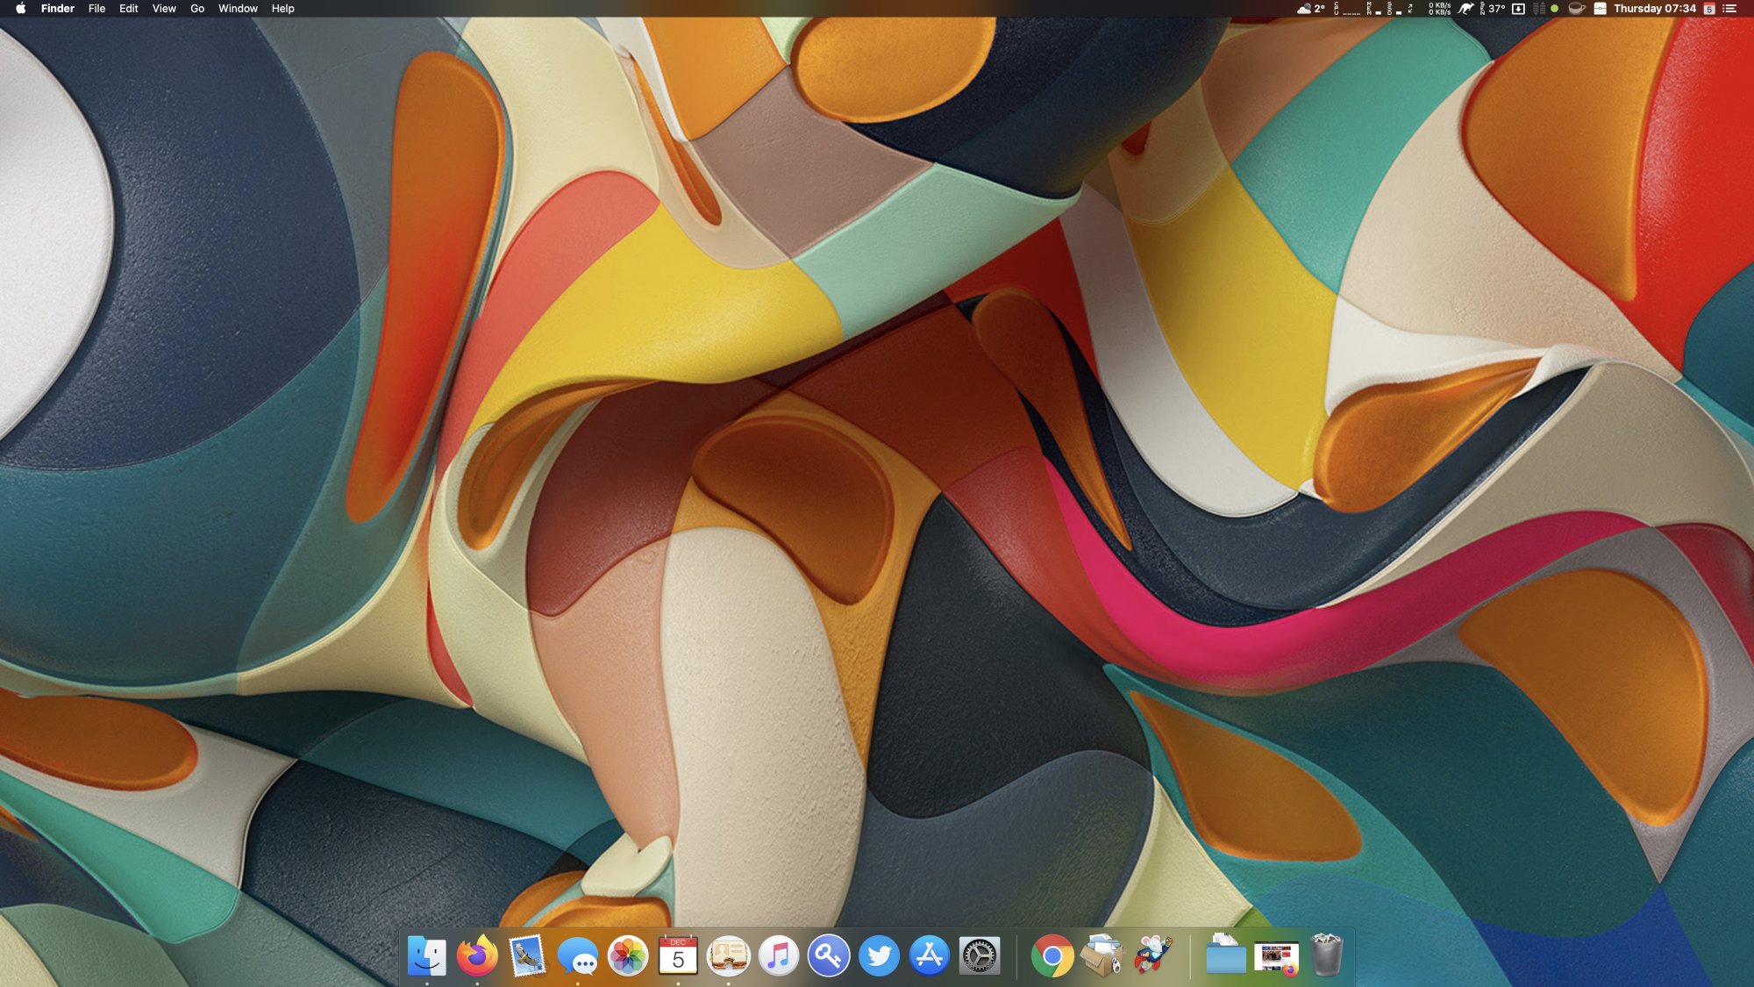1754x987 pixels.
Task: Open the Edit menu
Action: click(x=129, y=9)
